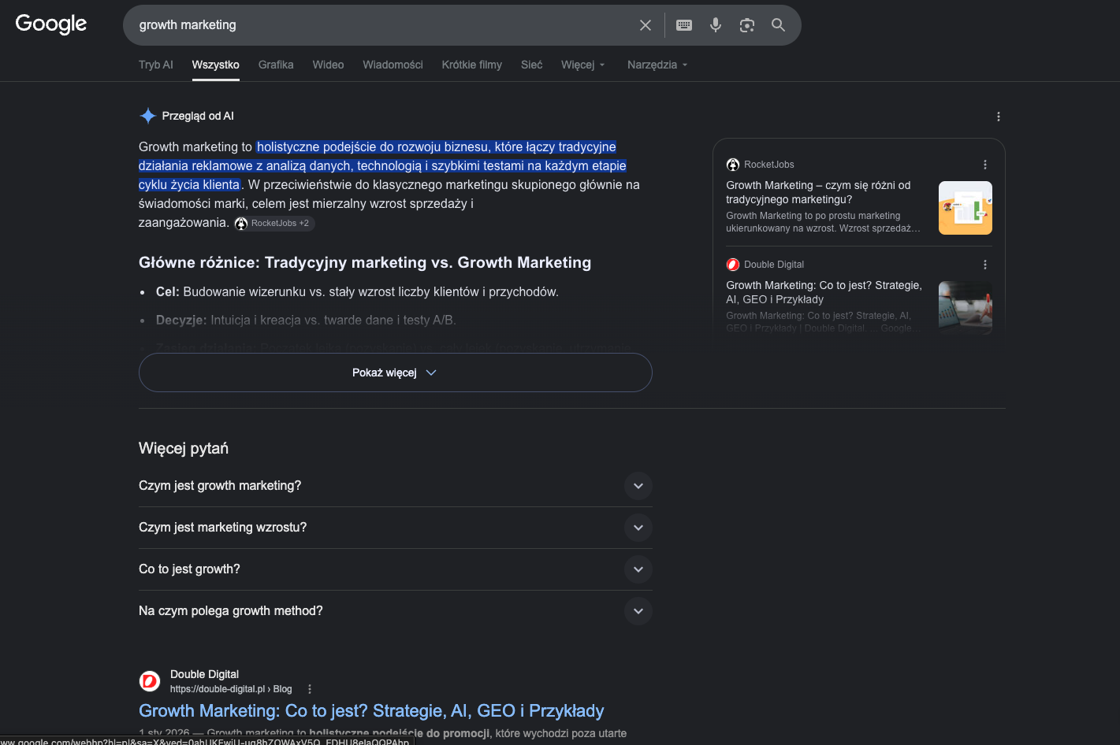Expand the Więcej dropdown

pyautogui.click(x=583, y=65)
